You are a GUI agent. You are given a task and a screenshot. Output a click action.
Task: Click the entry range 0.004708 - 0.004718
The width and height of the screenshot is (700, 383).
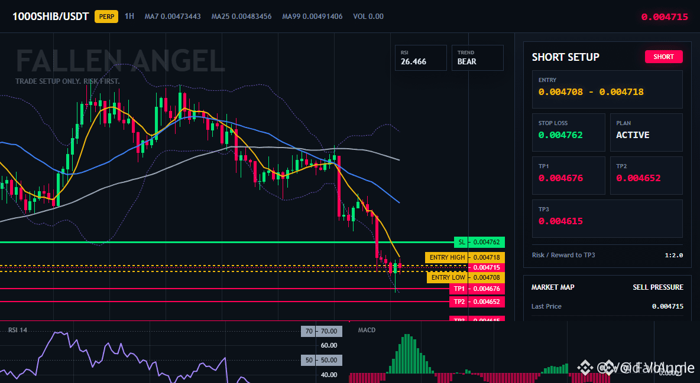(591, 92)
